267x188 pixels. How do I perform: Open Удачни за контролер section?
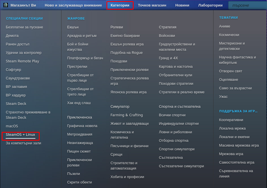tap(24, 53)
